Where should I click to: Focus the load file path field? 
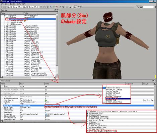[15, 7]
